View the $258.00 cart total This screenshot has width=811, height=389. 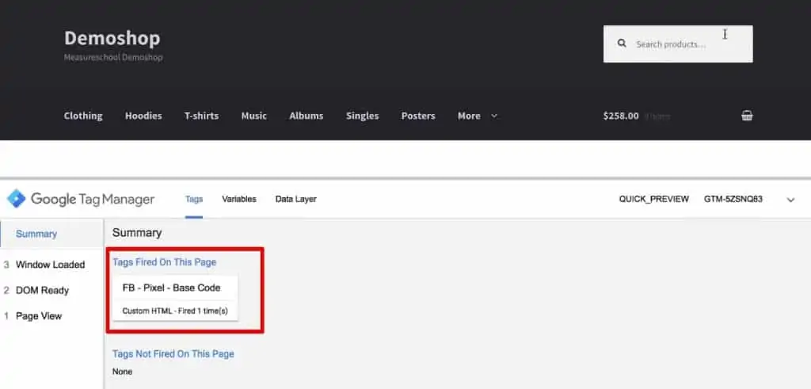pos(621,116)
